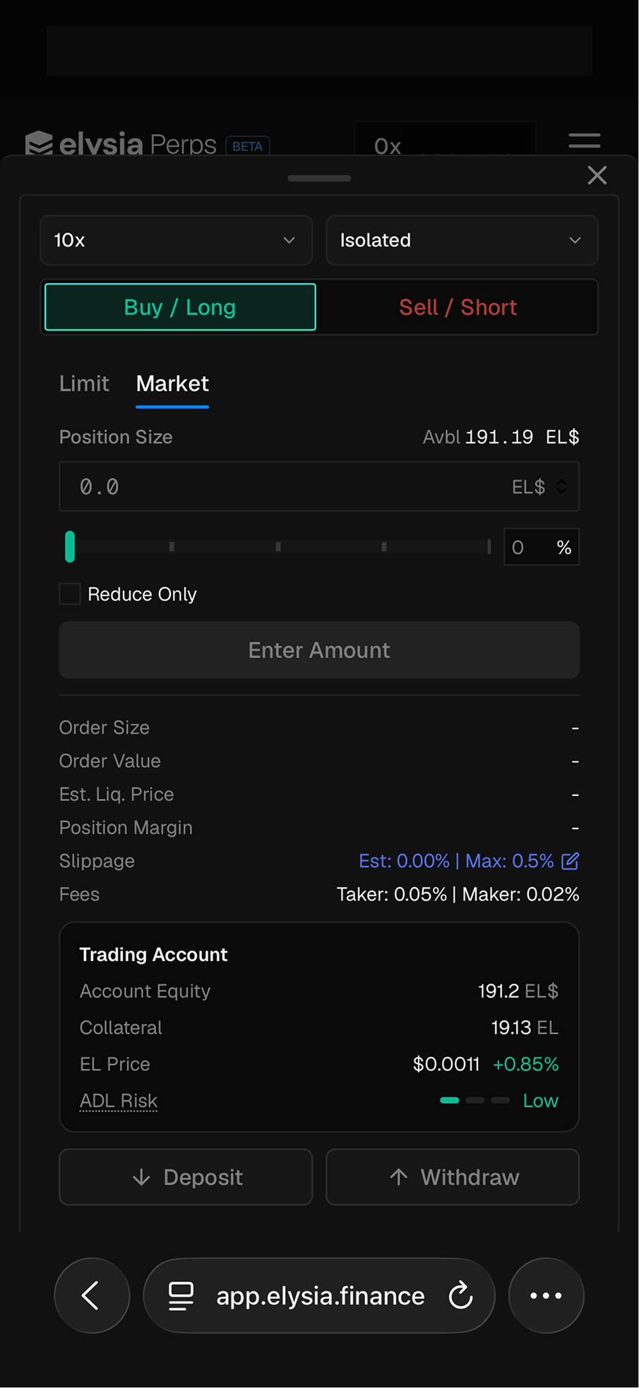This screenshot has height=1388, width=639.
Task: Set slider to 75% tick mark
Action: [x=384, y=547]
